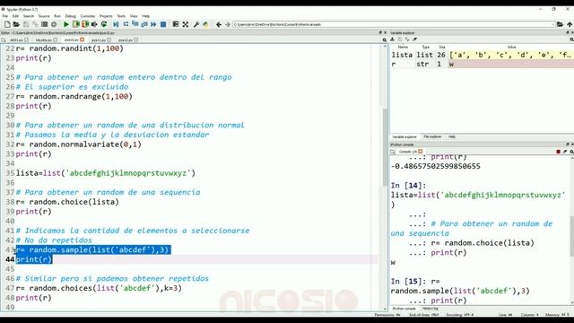Switch to the File explorer tab
The image size is (574, 323).
432,136
